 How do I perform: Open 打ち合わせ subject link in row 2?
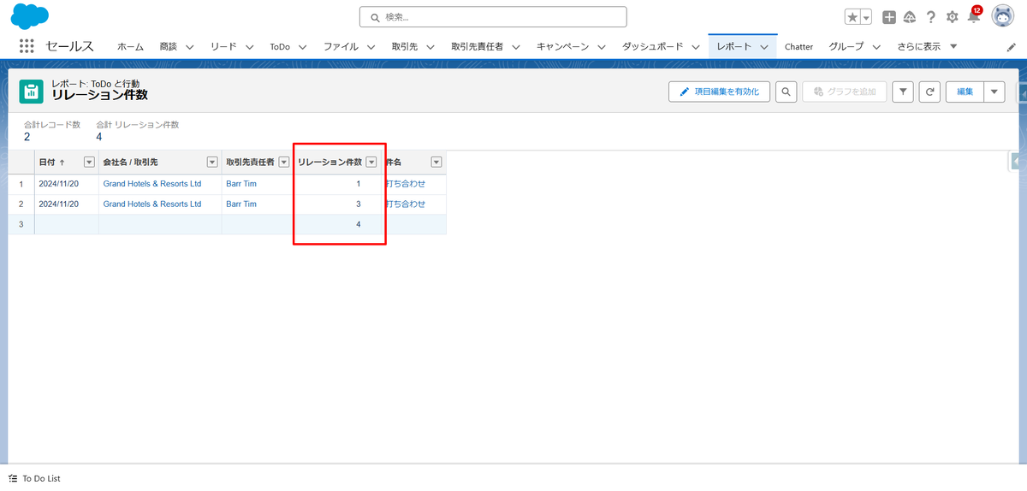tap(406, 204)
